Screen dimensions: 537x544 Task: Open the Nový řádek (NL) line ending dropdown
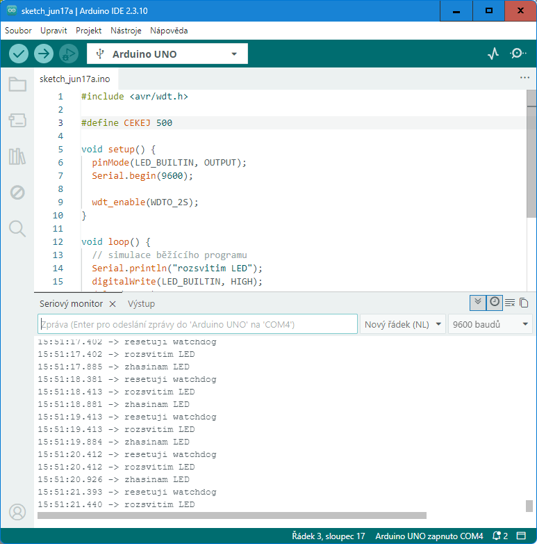tap(403, 324)
